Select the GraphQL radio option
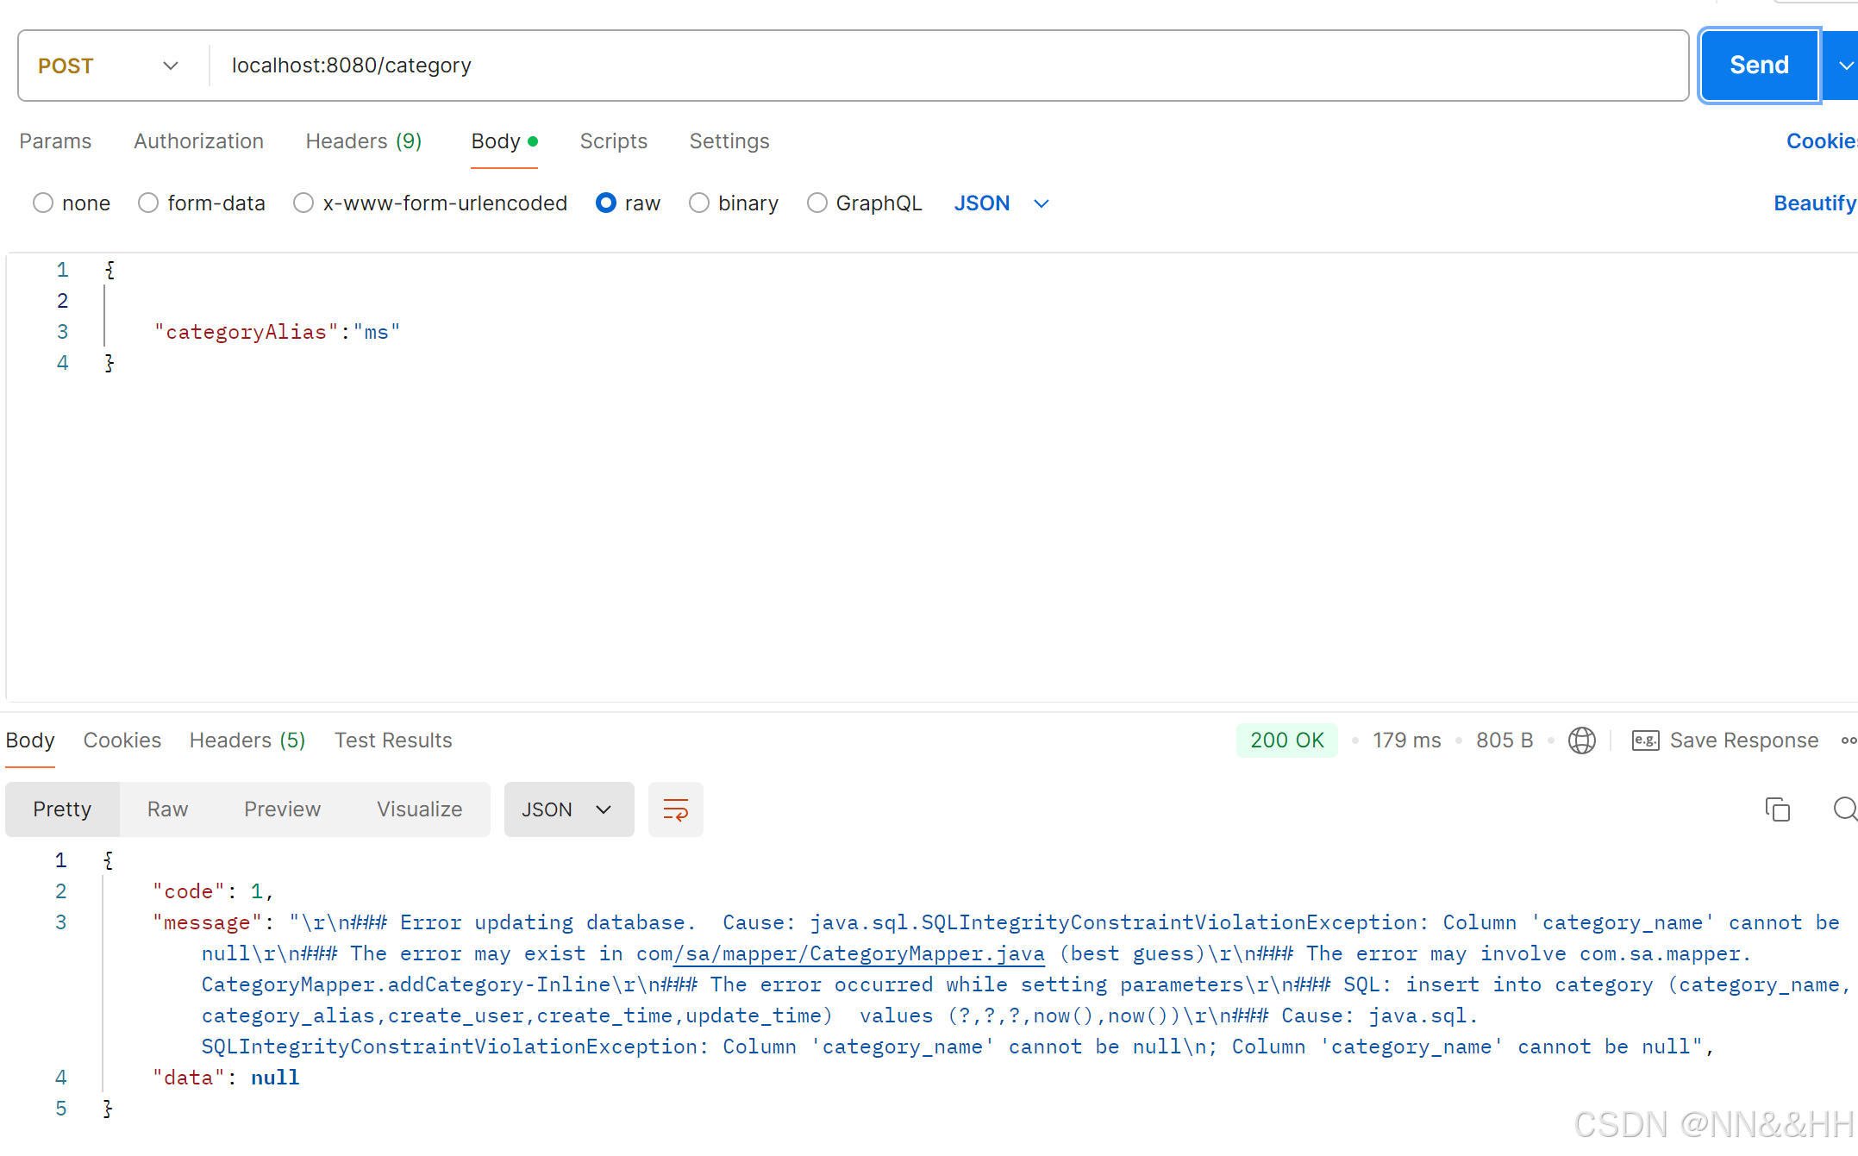This screenshot has width=1858, height=1156. 817,203
